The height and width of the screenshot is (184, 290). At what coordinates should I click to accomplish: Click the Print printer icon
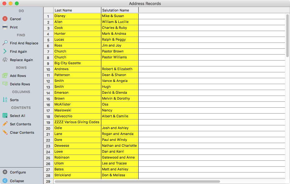click(x=5, y=27)
